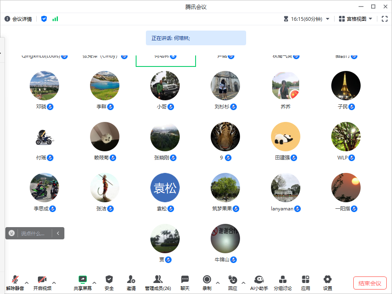Select 袁松's blue avatar thumbnail

pyautogui.click(x=165, y=188)
